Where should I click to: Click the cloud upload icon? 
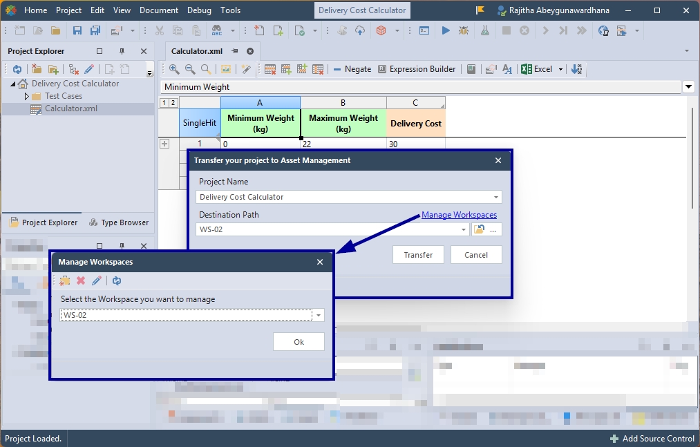(x=360, y=30)
